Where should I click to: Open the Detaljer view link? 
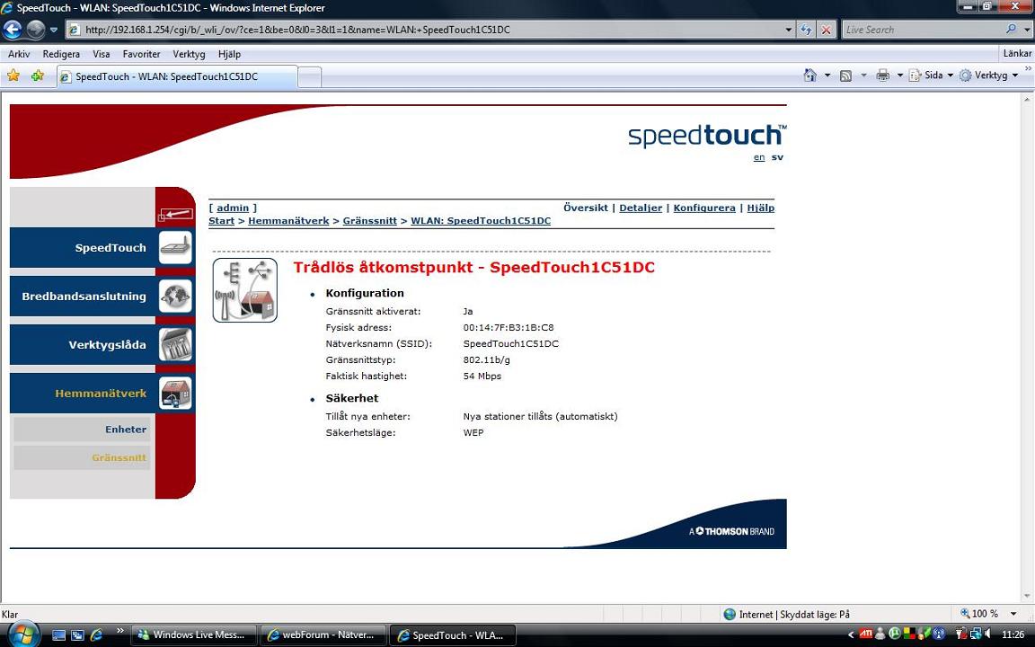[x=641, y=208]
